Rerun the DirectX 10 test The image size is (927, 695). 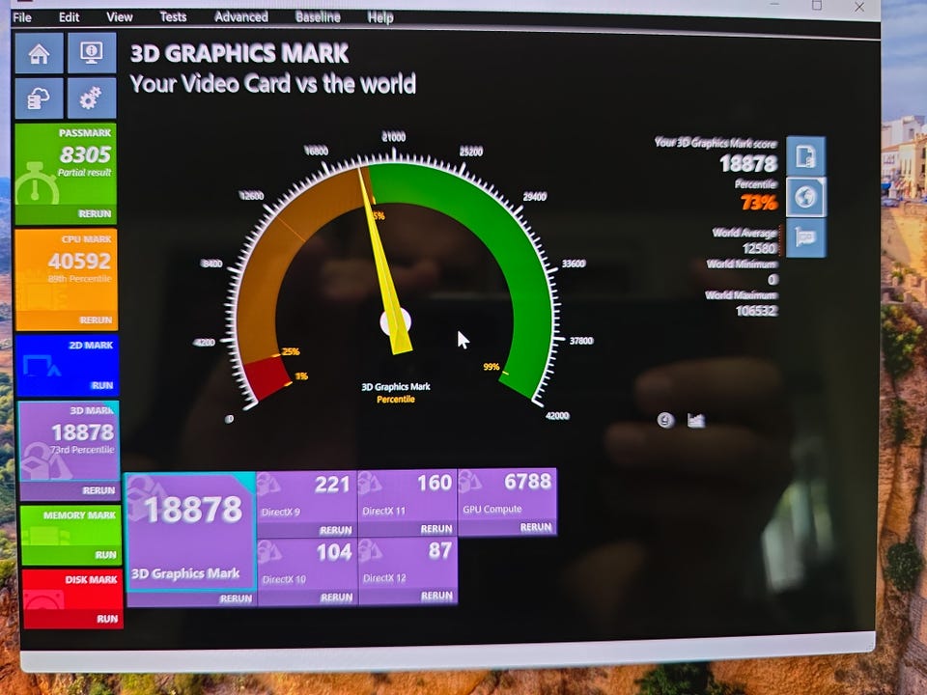(336, 598)
